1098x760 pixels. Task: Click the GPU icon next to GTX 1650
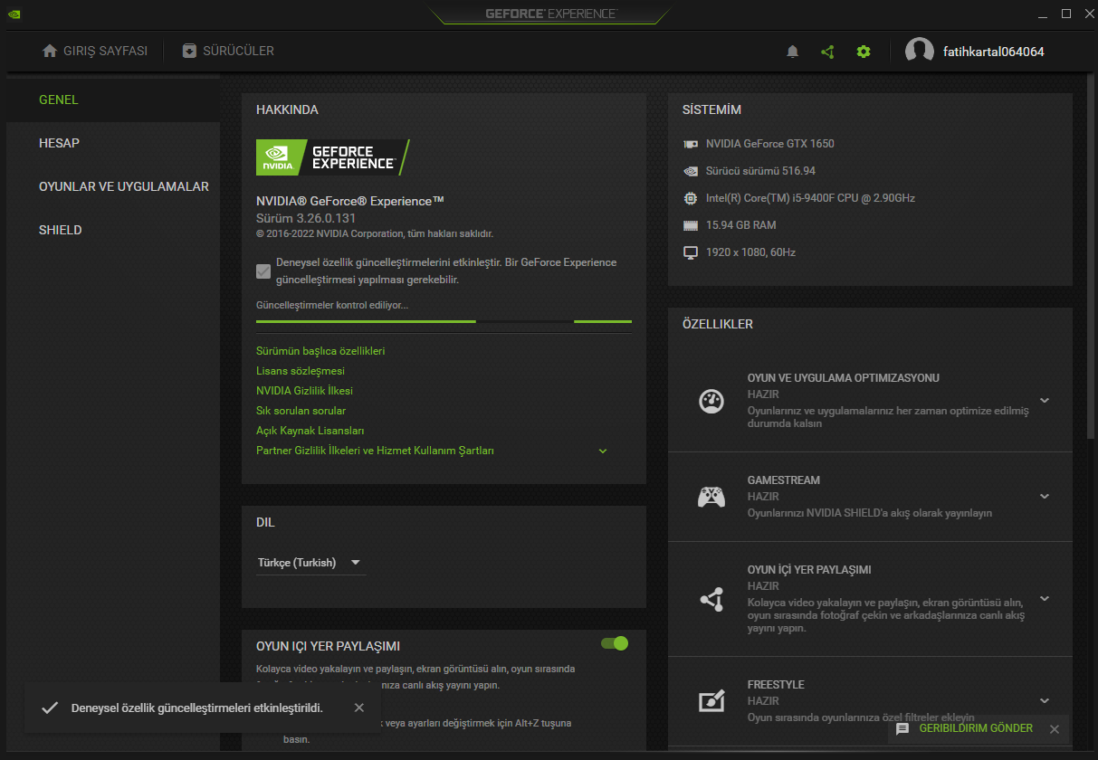(x=691, y=144)
